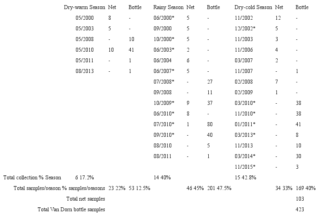Viewport: 319px width, 216px height.
Task: Select the 07/2010* rainy season date
Action: pyautogui.click(x=163, y=124)
